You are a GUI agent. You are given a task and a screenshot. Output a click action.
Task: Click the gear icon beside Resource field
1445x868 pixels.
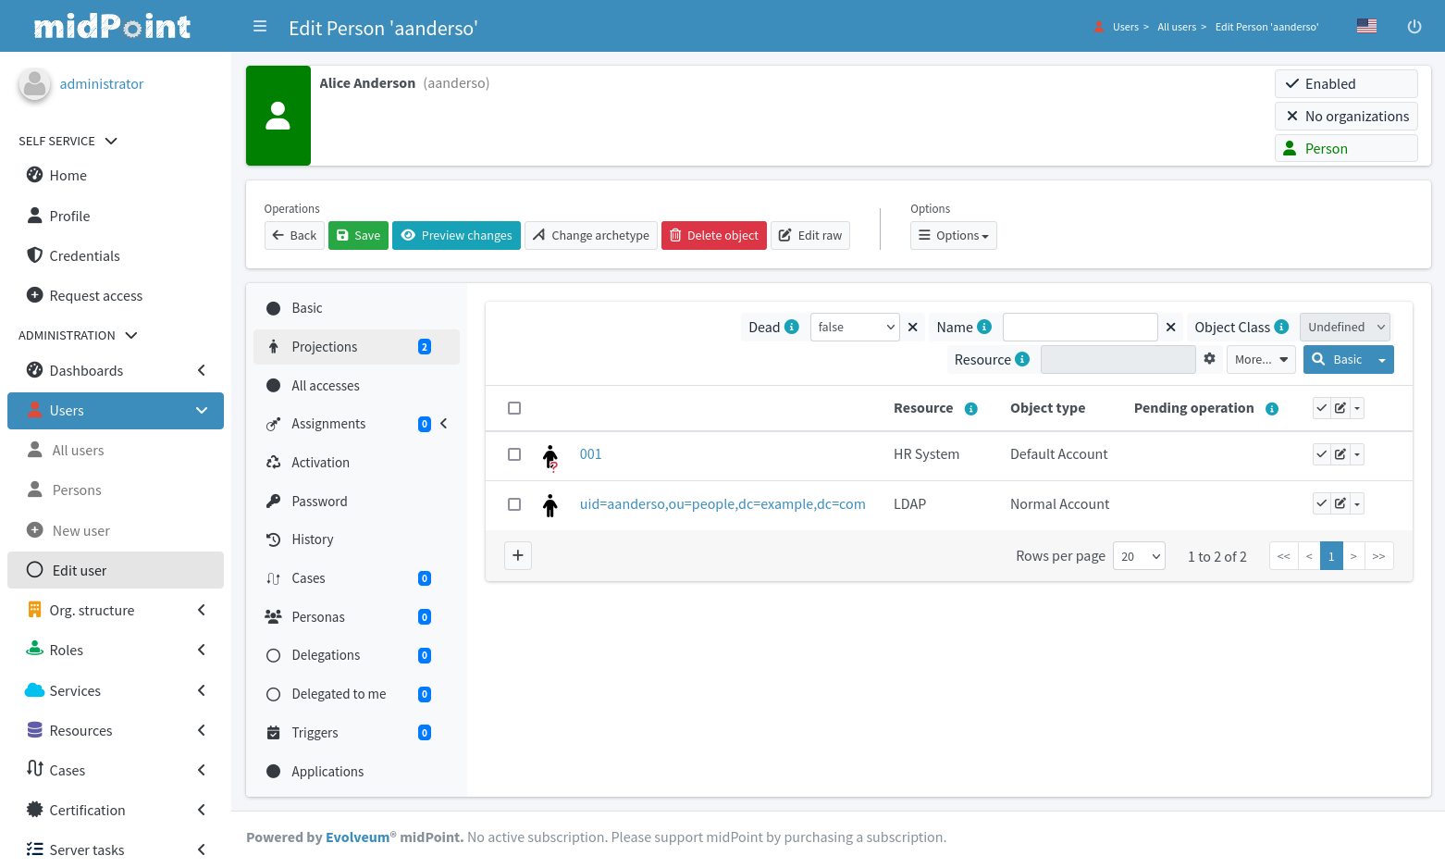(x=1209, y=359)
